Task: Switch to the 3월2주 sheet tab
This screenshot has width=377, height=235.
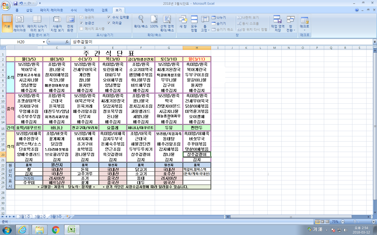Action: (x=40, y=217)
